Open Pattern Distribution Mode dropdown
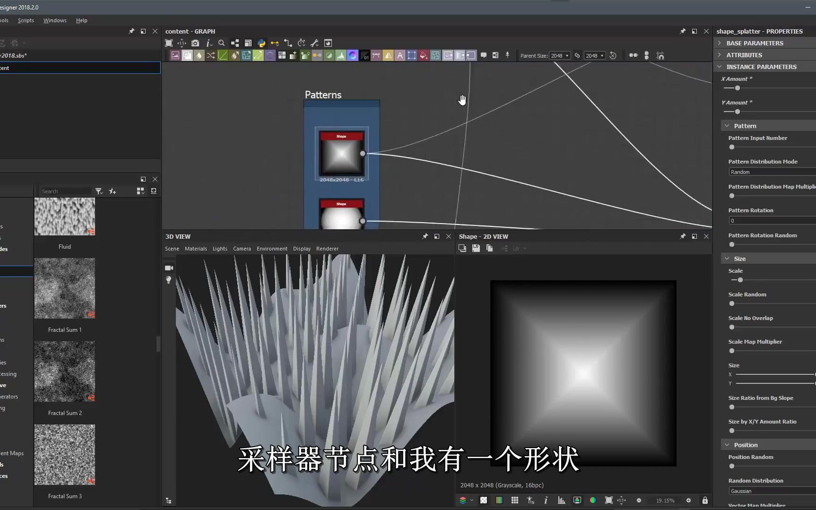Image resolution: width=816 pixels, height=510 pixels. click(x=772, y=172)
